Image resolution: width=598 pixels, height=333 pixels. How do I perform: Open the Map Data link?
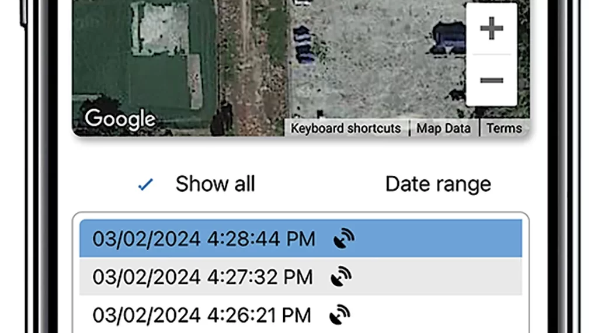(443, 129)
